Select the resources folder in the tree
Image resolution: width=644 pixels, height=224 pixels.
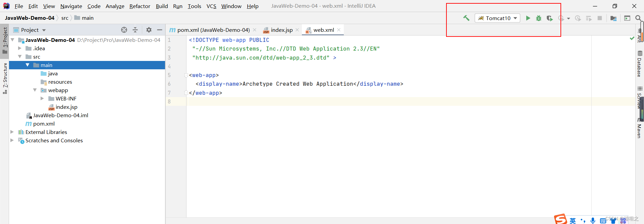[56, 82]
